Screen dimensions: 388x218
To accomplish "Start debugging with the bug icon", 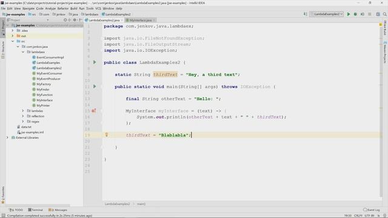I will 355,15.
